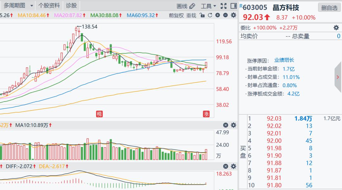Click the 119.56 price axis label
The image size is (342, 190).
point(224,41)
